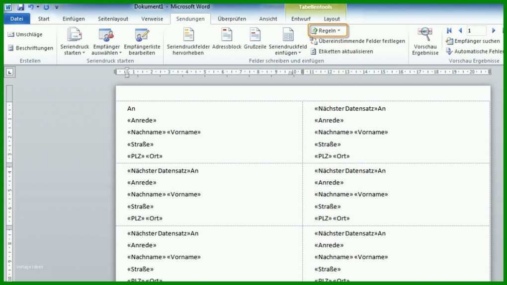
Task: Click Empfänger suchen
Action: (x=473, y=41)
